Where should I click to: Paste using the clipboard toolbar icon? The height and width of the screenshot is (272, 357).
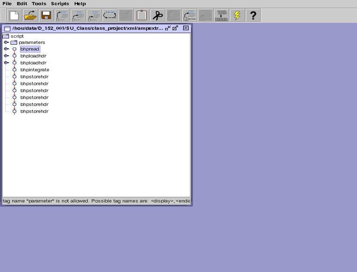142,16
